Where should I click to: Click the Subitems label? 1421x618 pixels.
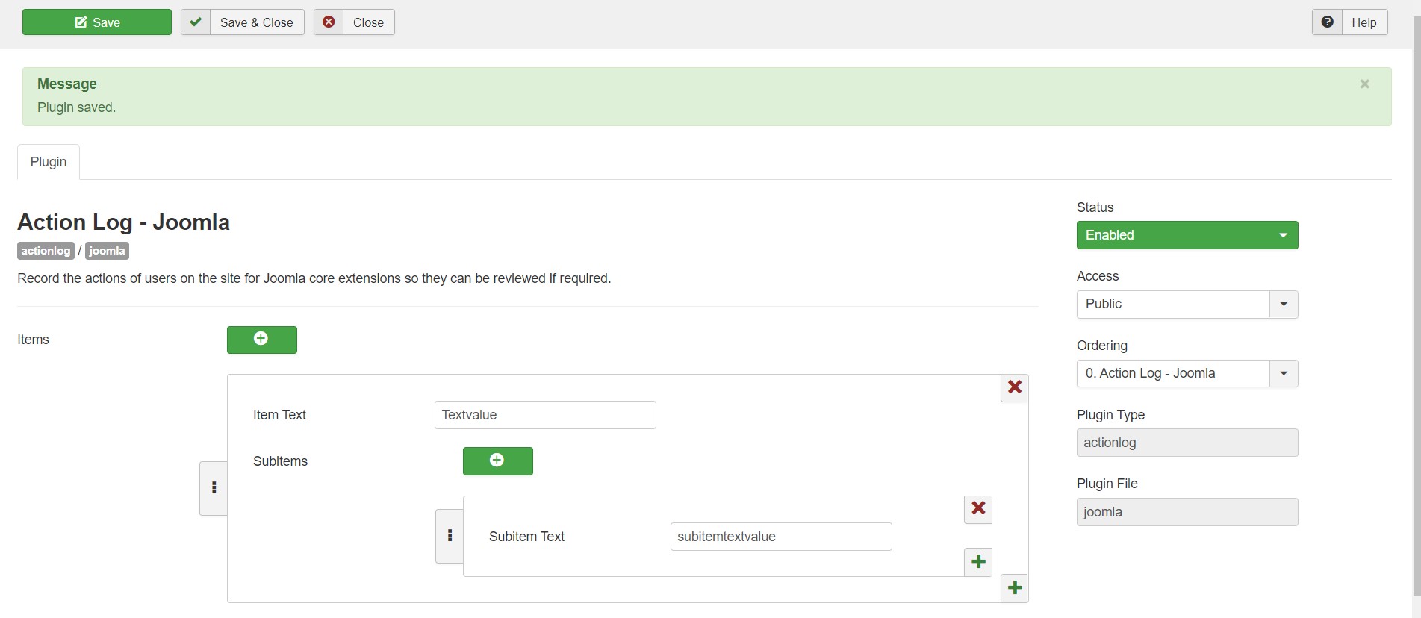(280, 461)
